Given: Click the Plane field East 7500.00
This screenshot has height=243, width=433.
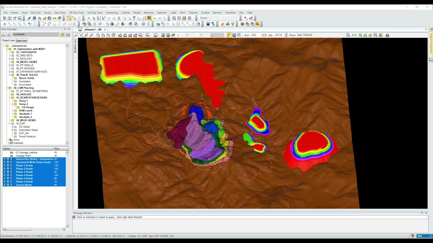Looking at the screenshot, I should pos(320,35).
